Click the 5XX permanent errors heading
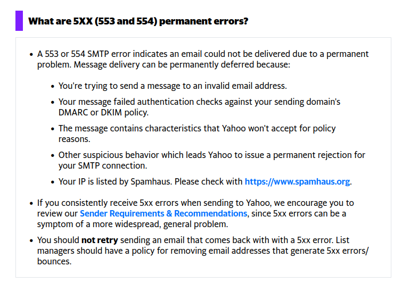This screenshot has width=402, height=283. [138, 21]
